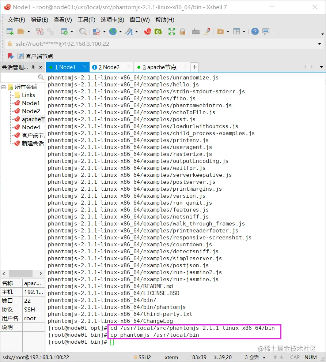326x362 pixels.
Task: Open the 文件(F) menu
Action: tap(16, 20)
